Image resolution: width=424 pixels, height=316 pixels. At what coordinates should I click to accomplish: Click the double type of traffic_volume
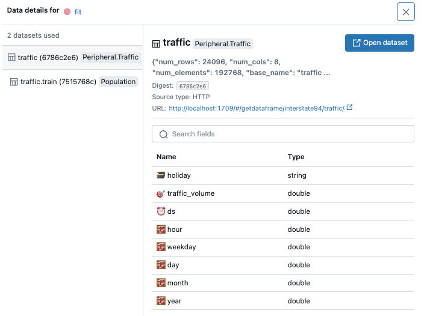[x=299, y=193]
